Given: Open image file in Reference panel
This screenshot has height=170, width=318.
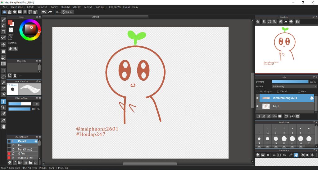Looking at the screenshot, I should coord(263,155).
